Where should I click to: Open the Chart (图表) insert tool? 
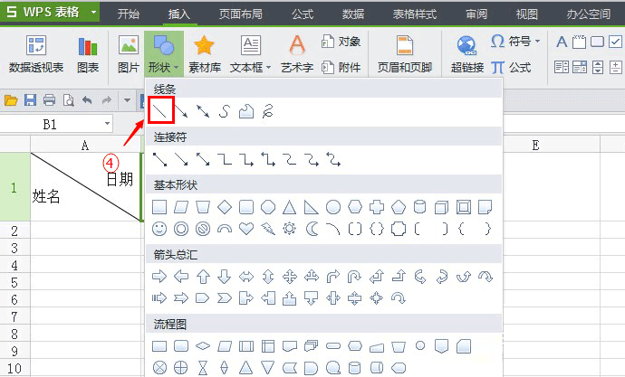[88, 54]
